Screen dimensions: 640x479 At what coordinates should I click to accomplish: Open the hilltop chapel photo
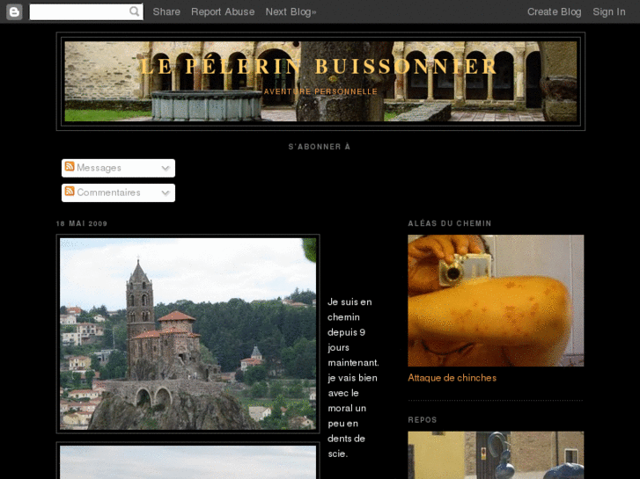[x=188, y=333]
